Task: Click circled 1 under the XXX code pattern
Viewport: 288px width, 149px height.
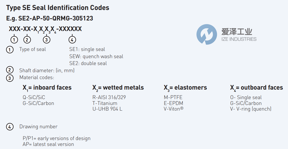Action: (x=14, y=40)
